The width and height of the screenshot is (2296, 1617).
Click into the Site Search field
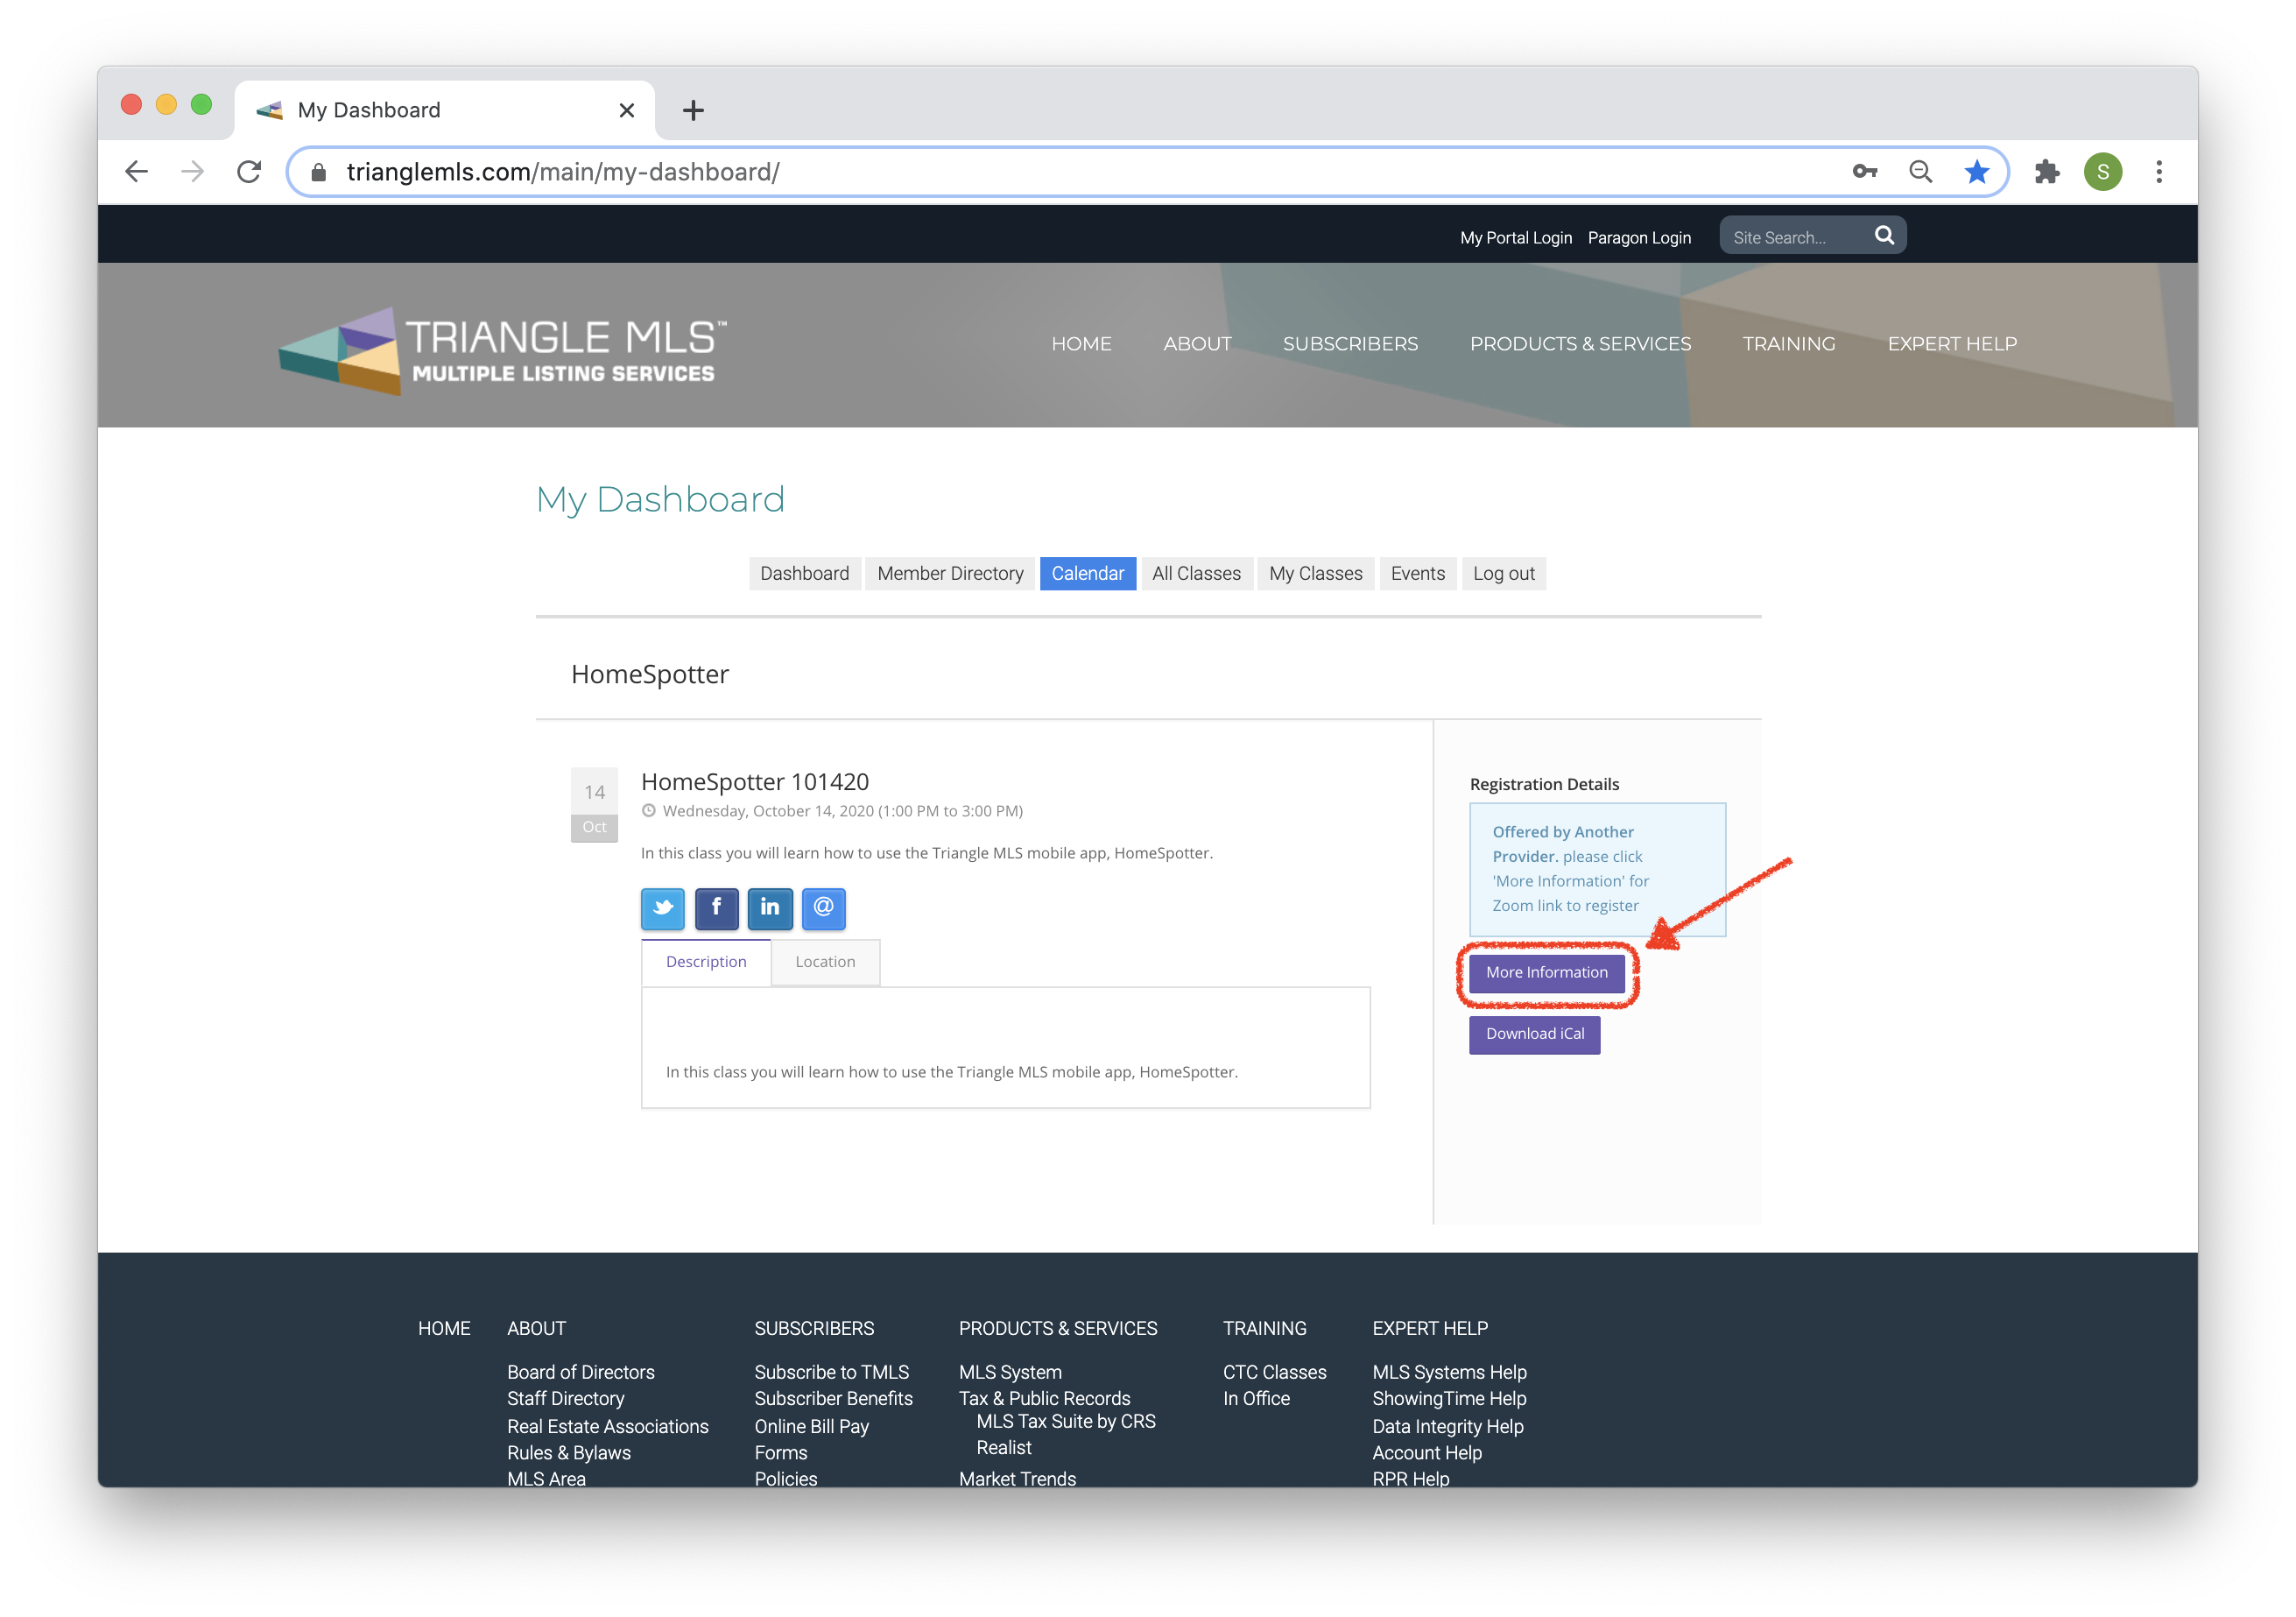pyautogui.click(x=1796, y=237)
